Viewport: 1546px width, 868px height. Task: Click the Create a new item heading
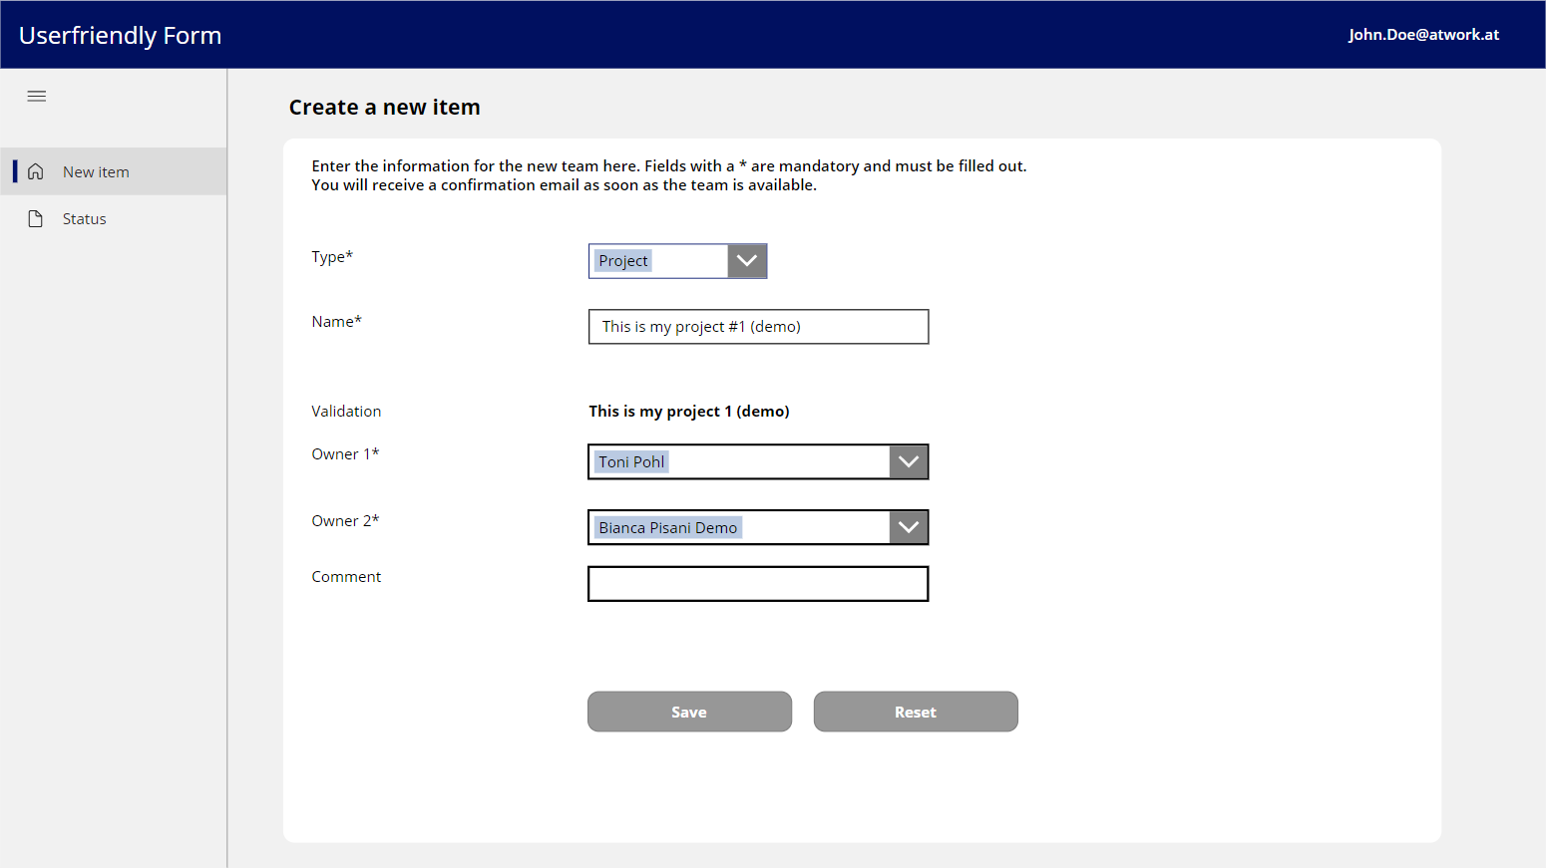385,107
